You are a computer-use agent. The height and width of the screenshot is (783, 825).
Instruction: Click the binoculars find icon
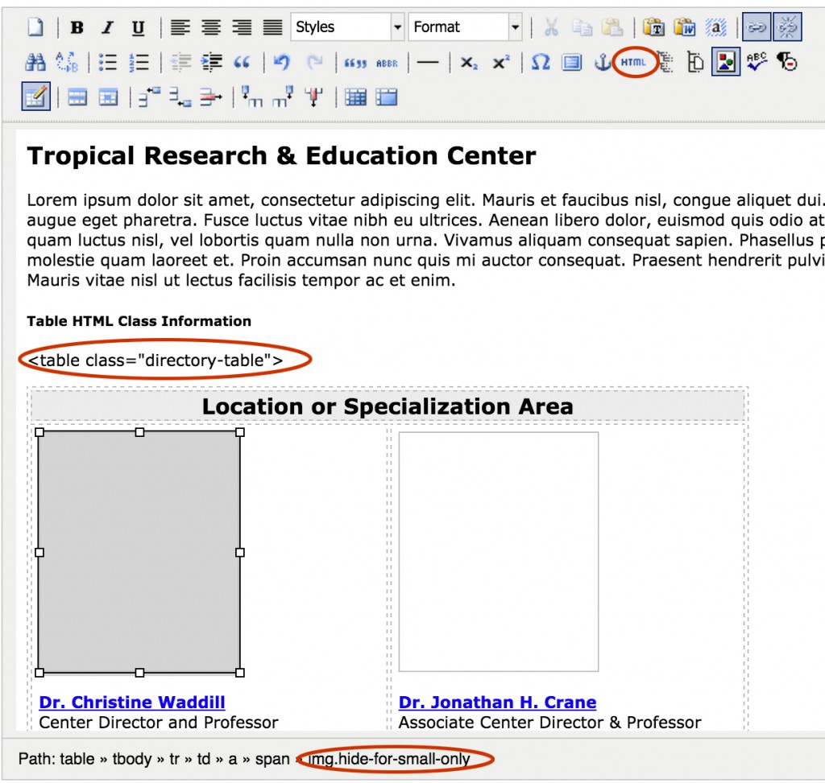pos(35,63)
